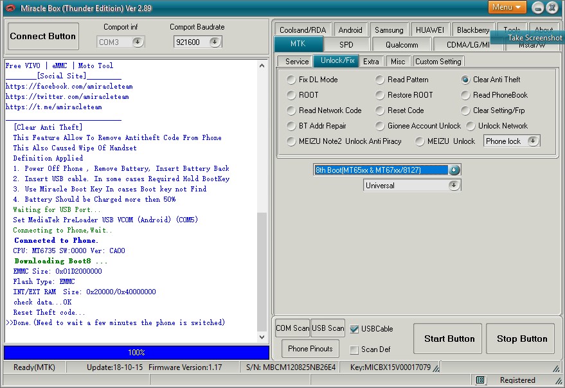Switch to the MTK tab

(x=298, y=44)
